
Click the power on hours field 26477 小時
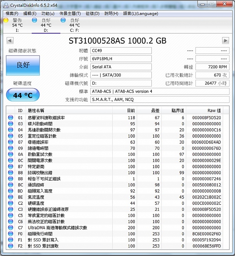[212, 83]
